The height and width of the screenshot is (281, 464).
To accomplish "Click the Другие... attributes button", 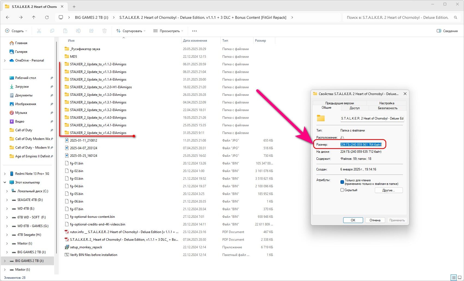I will tap(389, 190).
